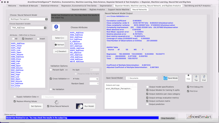The image size is (219, 123).
Task: Clear the output log with Clear icon
Action: pos(188,78)
